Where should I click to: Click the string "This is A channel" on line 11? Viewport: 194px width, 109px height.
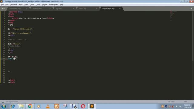coord(21,33)
